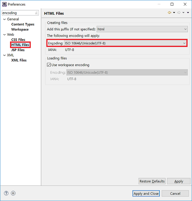Open the preferences view menu arrow
The width and height of the screenshot is (192, 201).
(x=188, y=13)
